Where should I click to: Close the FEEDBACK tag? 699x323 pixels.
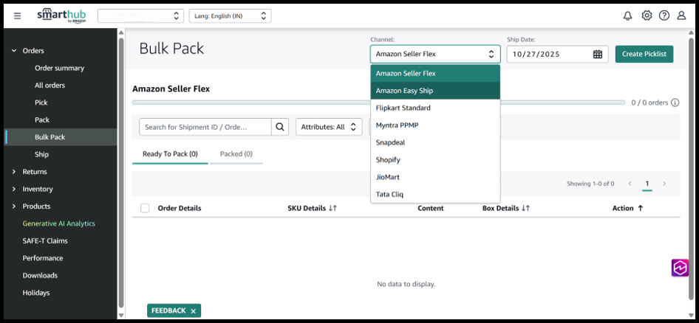194,311
